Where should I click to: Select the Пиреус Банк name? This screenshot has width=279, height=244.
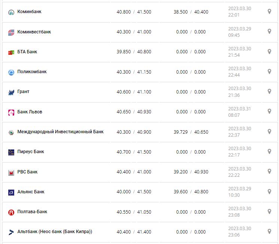point(31,152)
